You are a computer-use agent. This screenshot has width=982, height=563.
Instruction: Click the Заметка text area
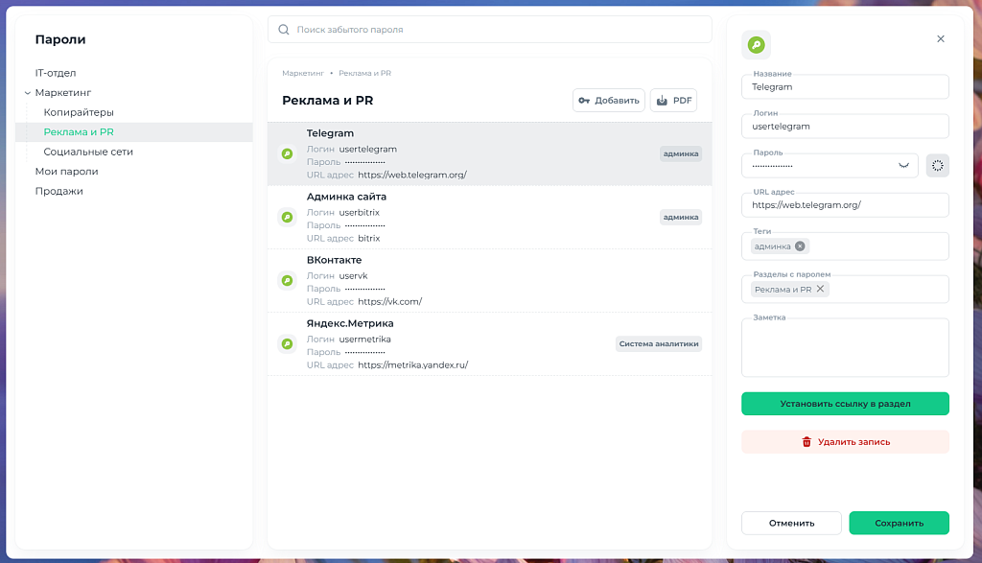point(845,348)
